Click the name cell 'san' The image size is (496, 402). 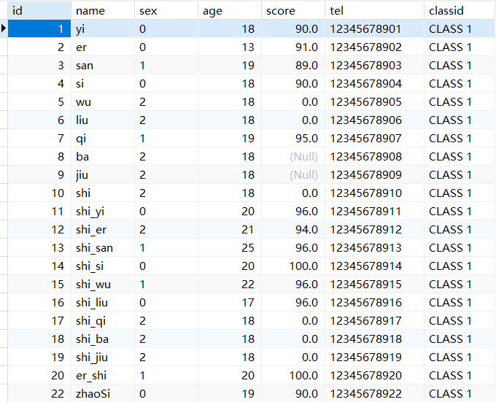[x=103, y=66]
